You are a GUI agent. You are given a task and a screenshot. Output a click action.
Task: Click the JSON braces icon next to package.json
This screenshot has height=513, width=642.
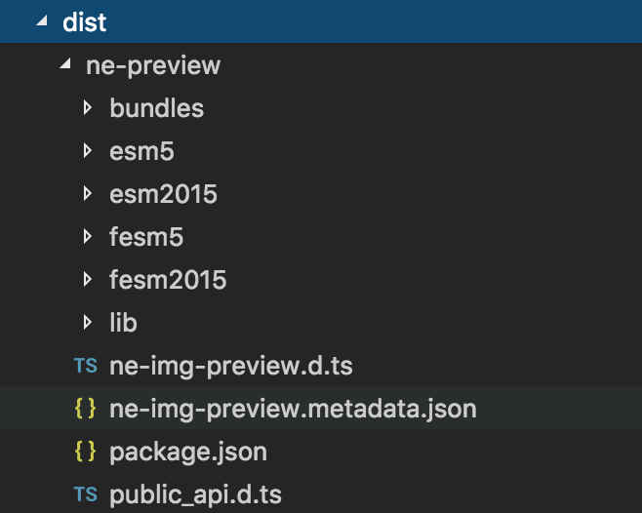[x=86, y=452]
